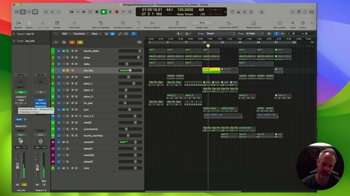Toggle Solo on low_hits track

click(68, 71)
